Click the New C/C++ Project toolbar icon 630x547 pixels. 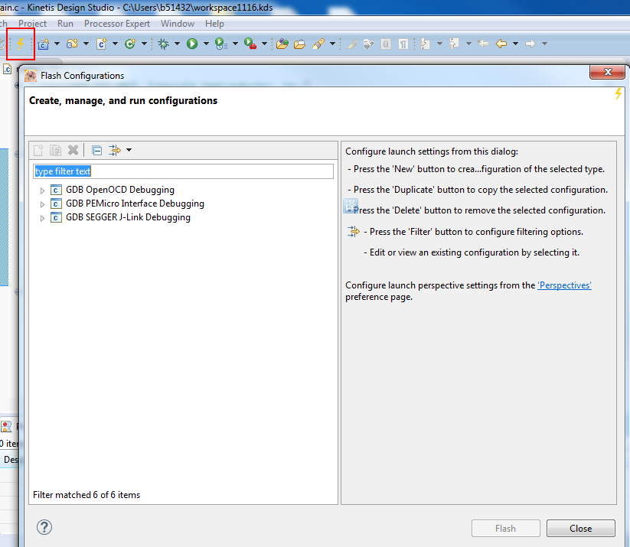(x=44, y=44)
